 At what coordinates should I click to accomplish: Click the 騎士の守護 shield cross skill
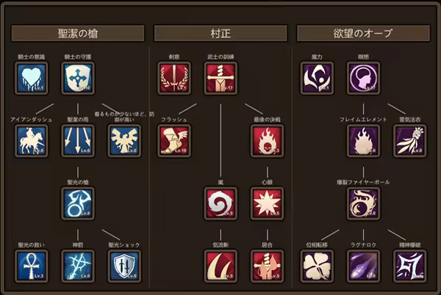click(x=78, y=79)
